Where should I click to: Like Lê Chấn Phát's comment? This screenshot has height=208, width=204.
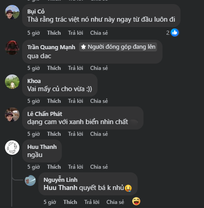point(54,134)
